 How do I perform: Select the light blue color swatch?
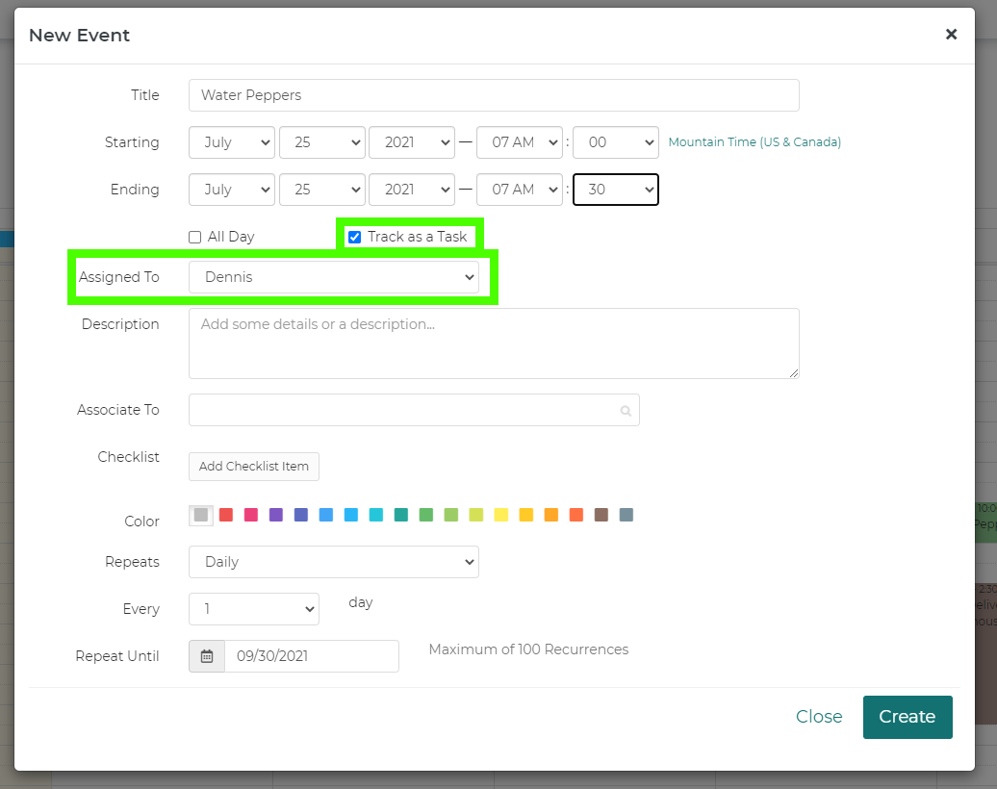pos(351,515)
